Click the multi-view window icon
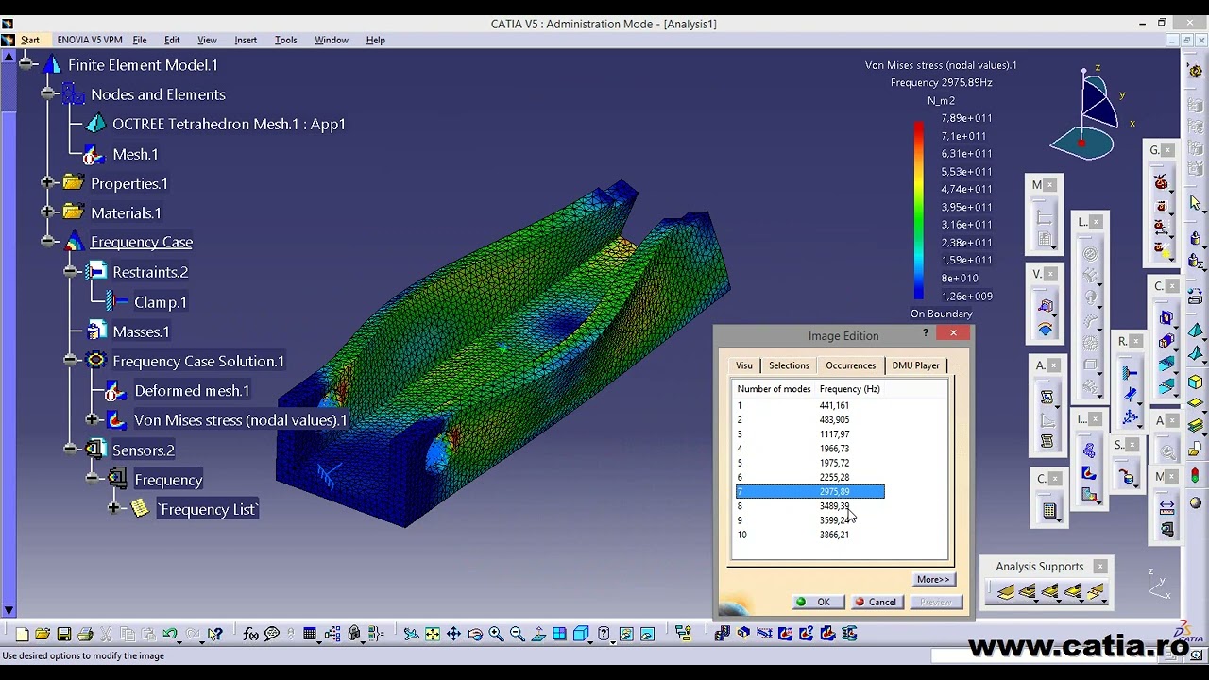1209x680 pixels. (x=559, y=634)
